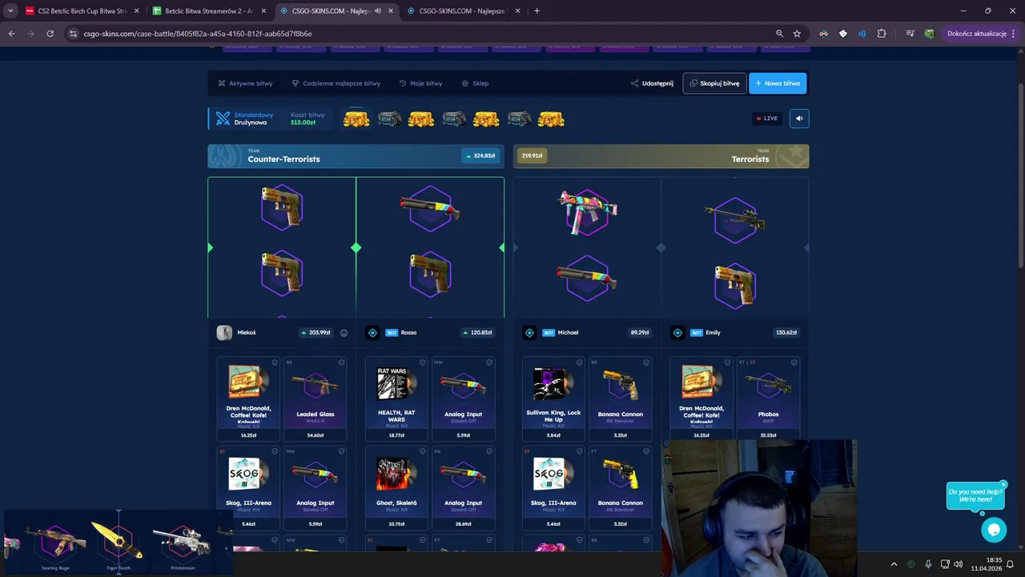
Task: Expand the tab search dropdown arrow
Action: 10,11
